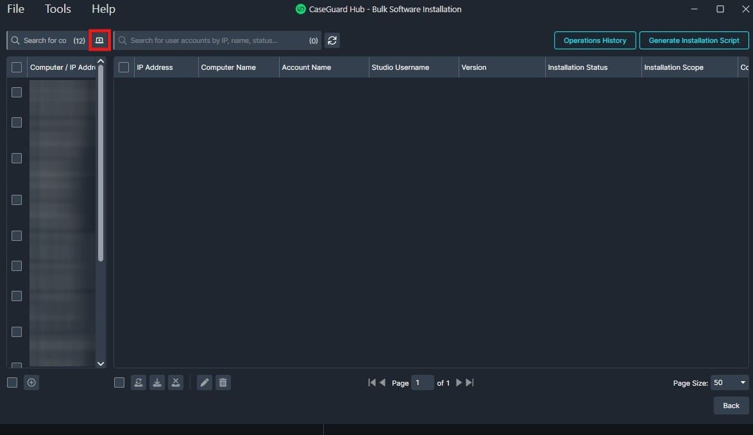Open the Help menu
The image size is (753, 435).
click(103, 9)
